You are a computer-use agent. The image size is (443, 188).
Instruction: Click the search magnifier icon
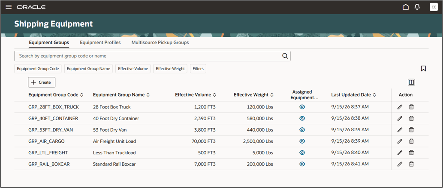pos(285,56)
